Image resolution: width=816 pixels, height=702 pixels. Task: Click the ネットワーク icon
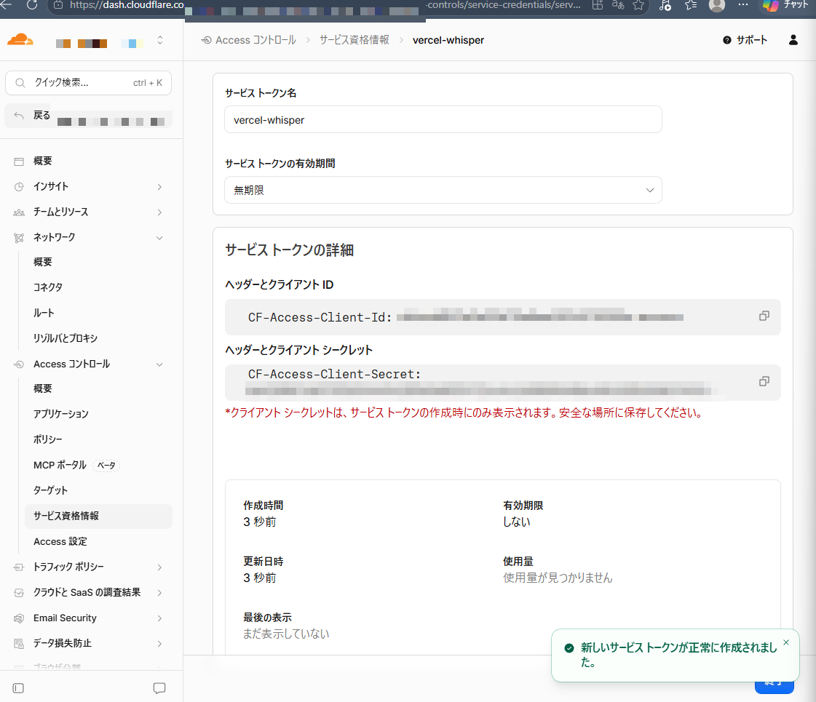point(19,238)
